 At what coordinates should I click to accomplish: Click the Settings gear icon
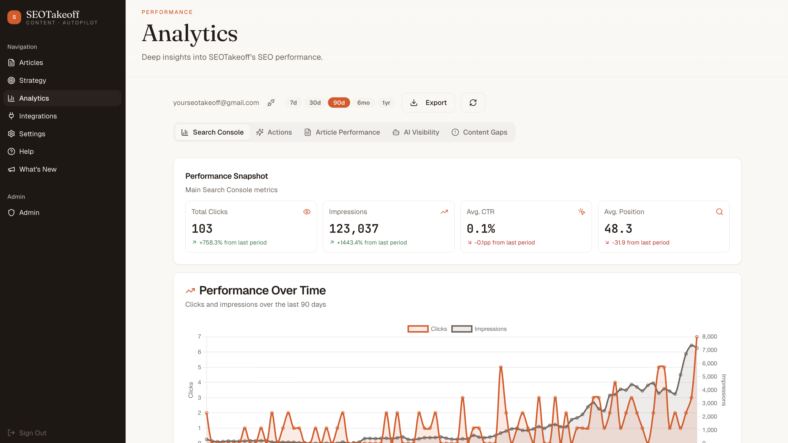(11, 134)
